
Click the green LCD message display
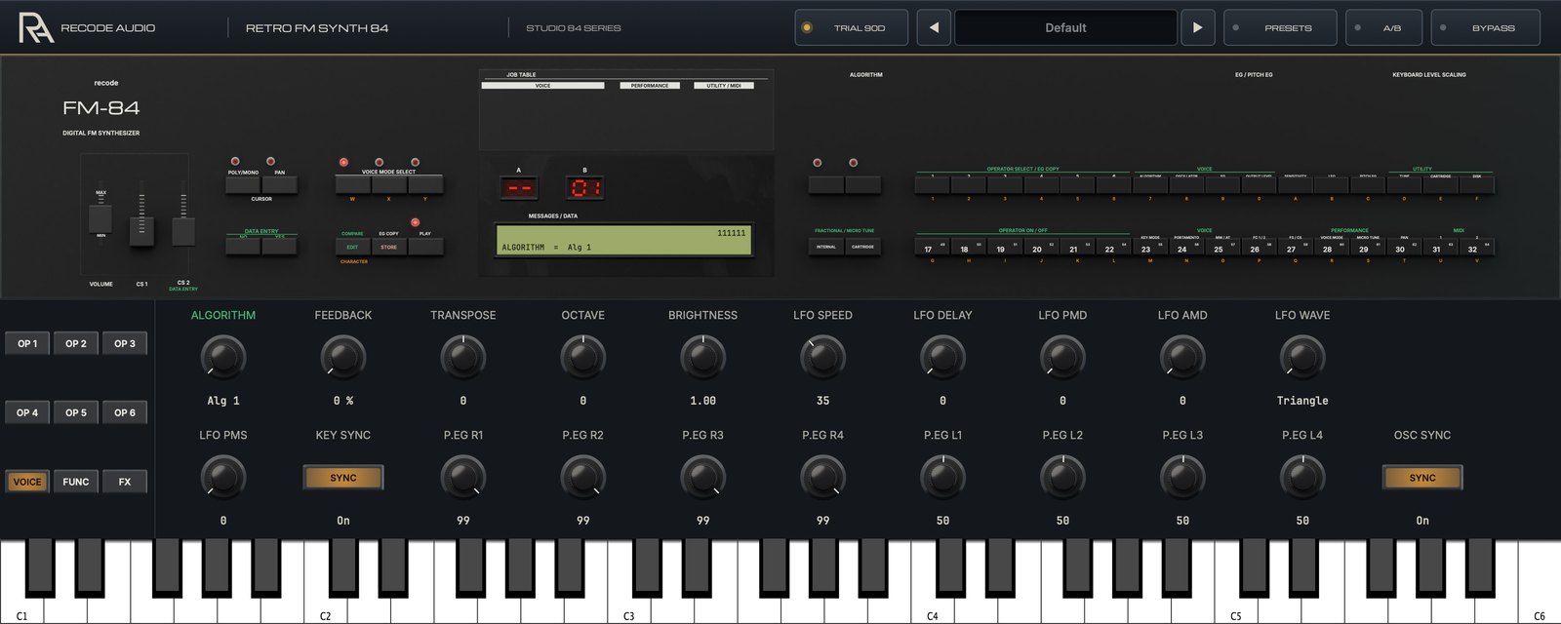coord(624,240)
